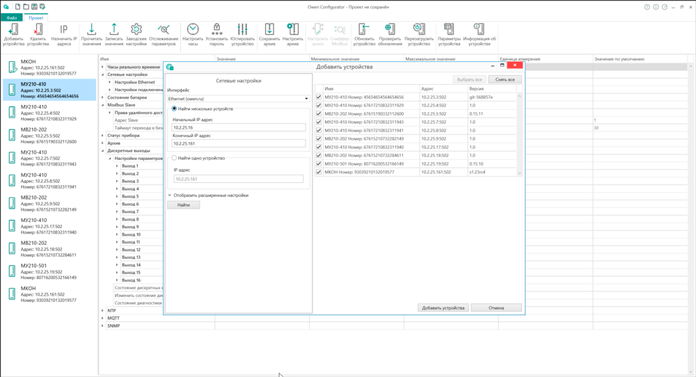
Task: Click the Начальный IP адрес field
Action: point(239,128)
